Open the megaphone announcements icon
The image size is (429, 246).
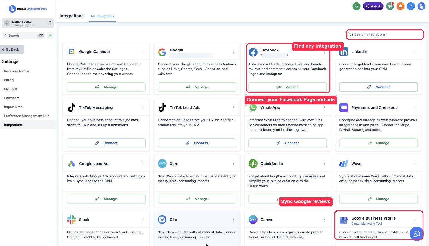pyautogui.click(x=390, y=6)
